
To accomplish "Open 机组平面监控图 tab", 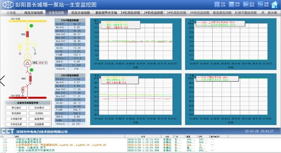I will (246, 13).
